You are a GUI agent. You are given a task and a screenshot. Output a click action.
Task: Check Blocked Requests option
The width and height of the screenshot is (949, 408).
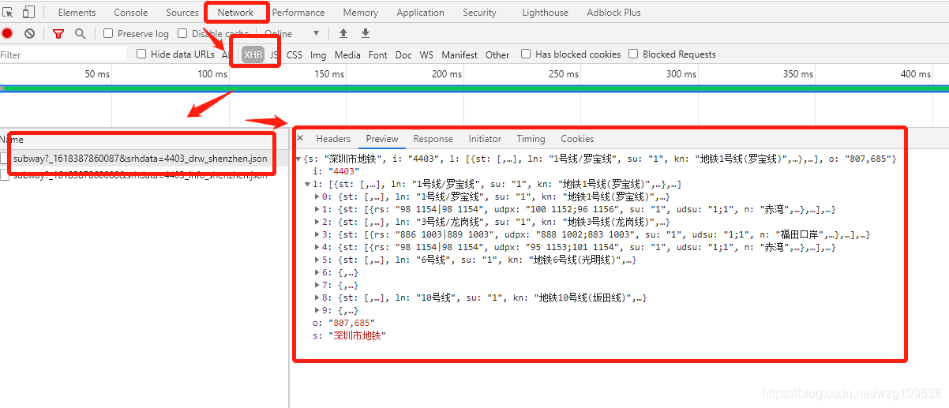pyautogui.click(x=633, y=54)
